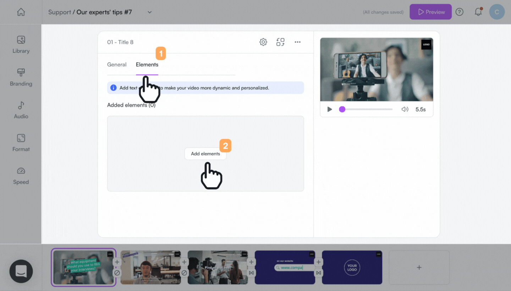Open the Format panel
The height and width of the screenshot is (291, 511).
click(x=21, y=143)
